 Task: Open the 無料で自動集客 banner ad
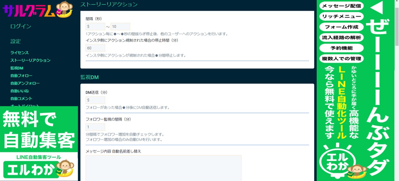coord(39,129)
